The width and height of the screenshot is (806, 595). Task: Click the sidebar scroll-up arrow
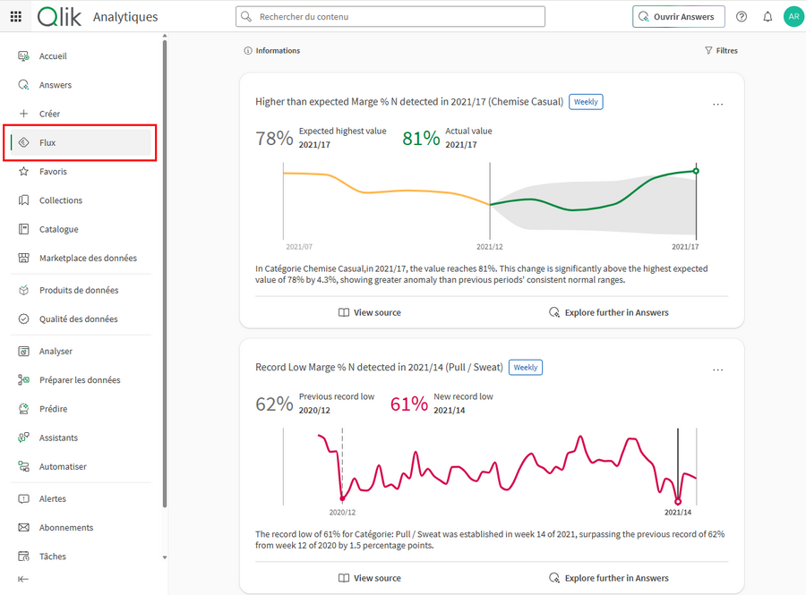165,36
